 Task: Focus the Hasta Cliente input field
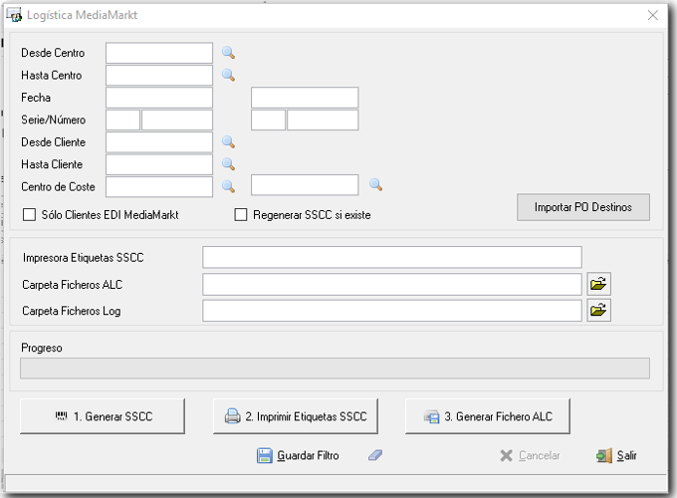pyautogui.click(x=159, y=164)
